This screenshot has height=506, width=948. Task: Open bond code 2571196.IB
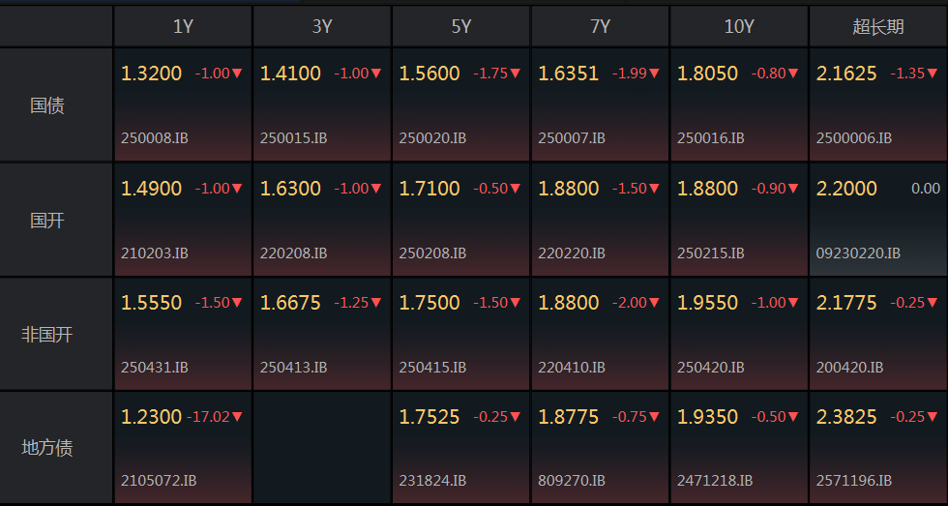click(x=854, y=481)
